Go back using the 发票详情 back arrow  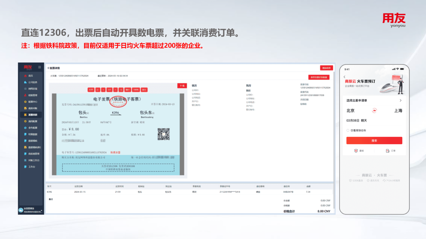click(x=49, y=68)
